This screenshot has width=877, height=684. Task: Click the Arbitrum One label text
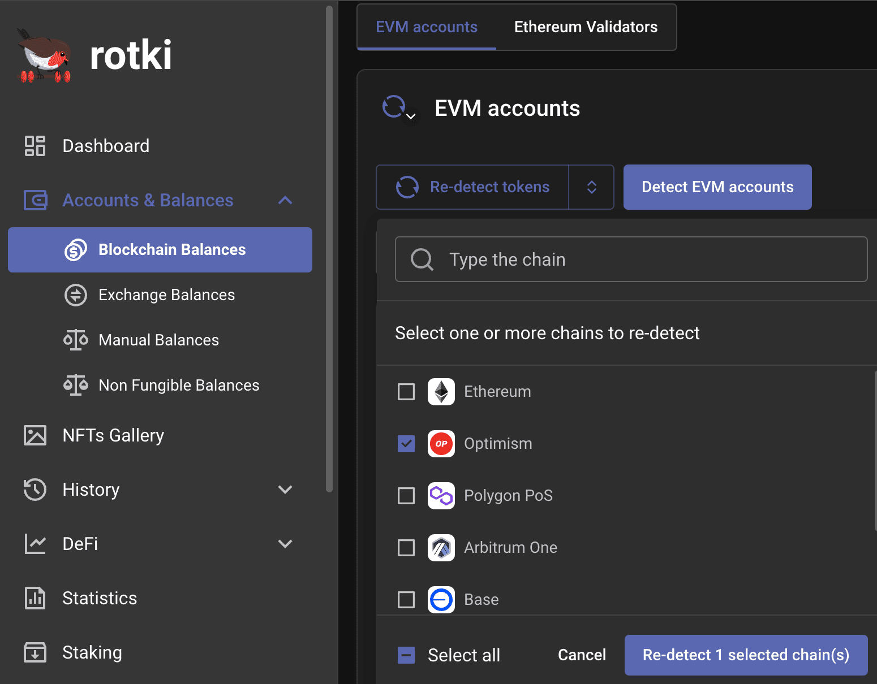point(510,548)
